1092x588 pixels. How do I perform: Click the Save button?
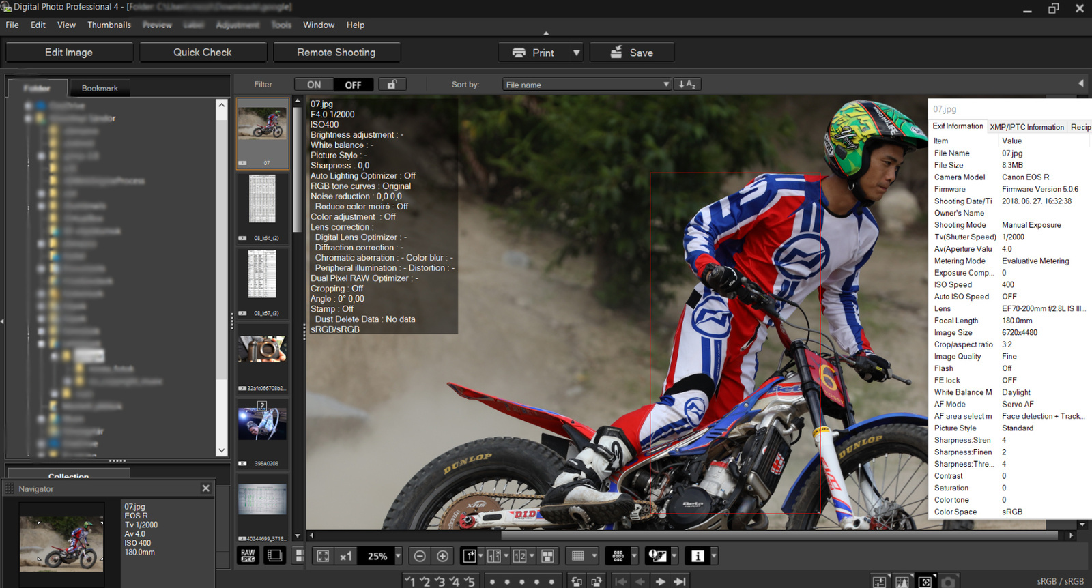pos(632,53)
